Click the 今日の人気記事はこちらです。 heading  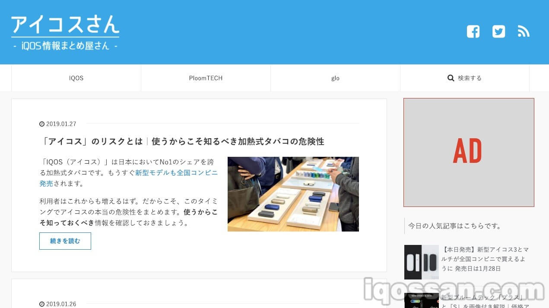coord(455,226)
